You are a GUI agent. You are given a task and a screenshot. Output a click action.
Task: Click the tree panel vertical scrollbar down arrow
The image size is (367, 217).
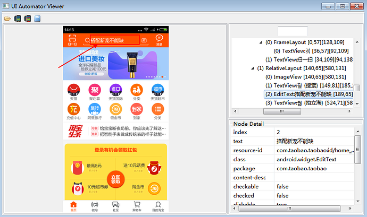coord(357,104)
